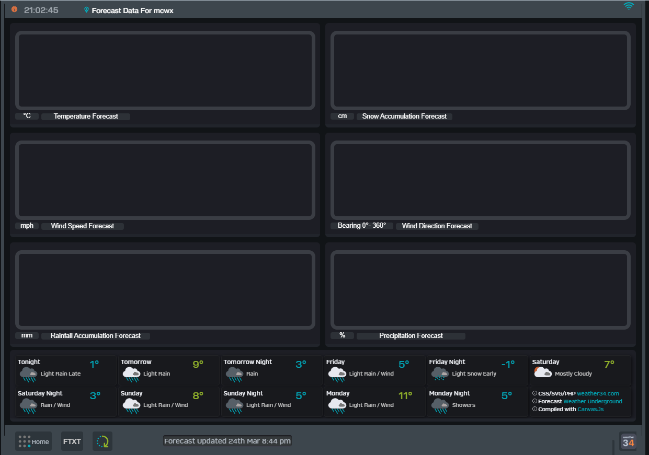Click the info icon beside CSS/SVG/PHP
The image size is (649, 455).
pos(534,393)
